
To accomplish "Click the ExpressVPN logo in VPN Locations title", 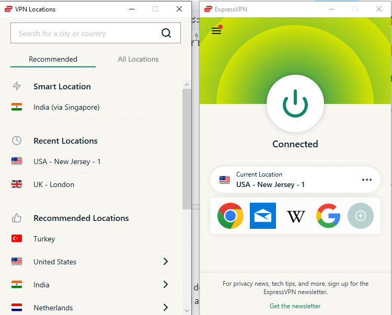I will pos(8,9).
